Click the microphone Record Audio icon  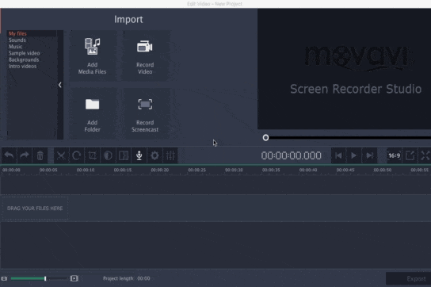139,155
